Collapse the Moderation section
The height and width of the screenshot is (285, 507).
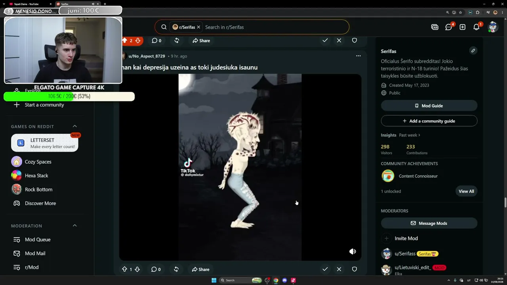click(x=75, y=226)
